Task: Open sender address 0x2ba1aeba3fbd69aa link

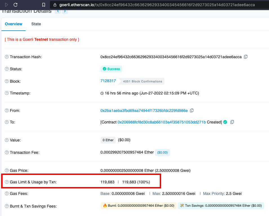Action: [x=144, y=111]
